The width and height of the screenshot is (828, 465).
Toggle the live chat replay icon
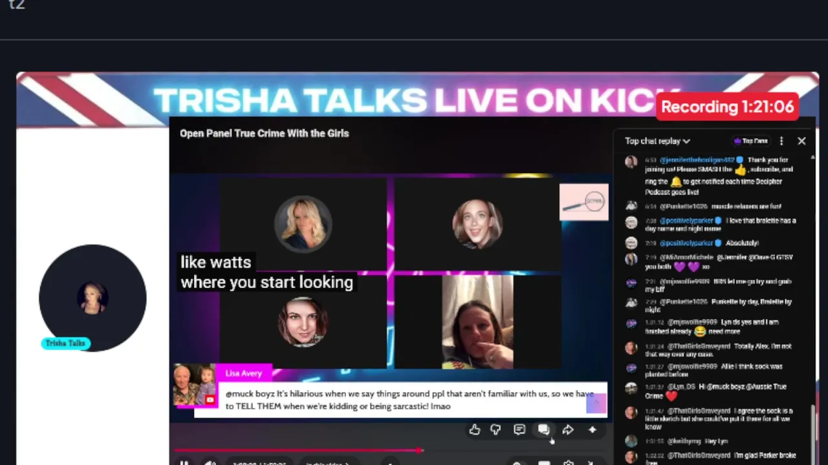point(543,429)
